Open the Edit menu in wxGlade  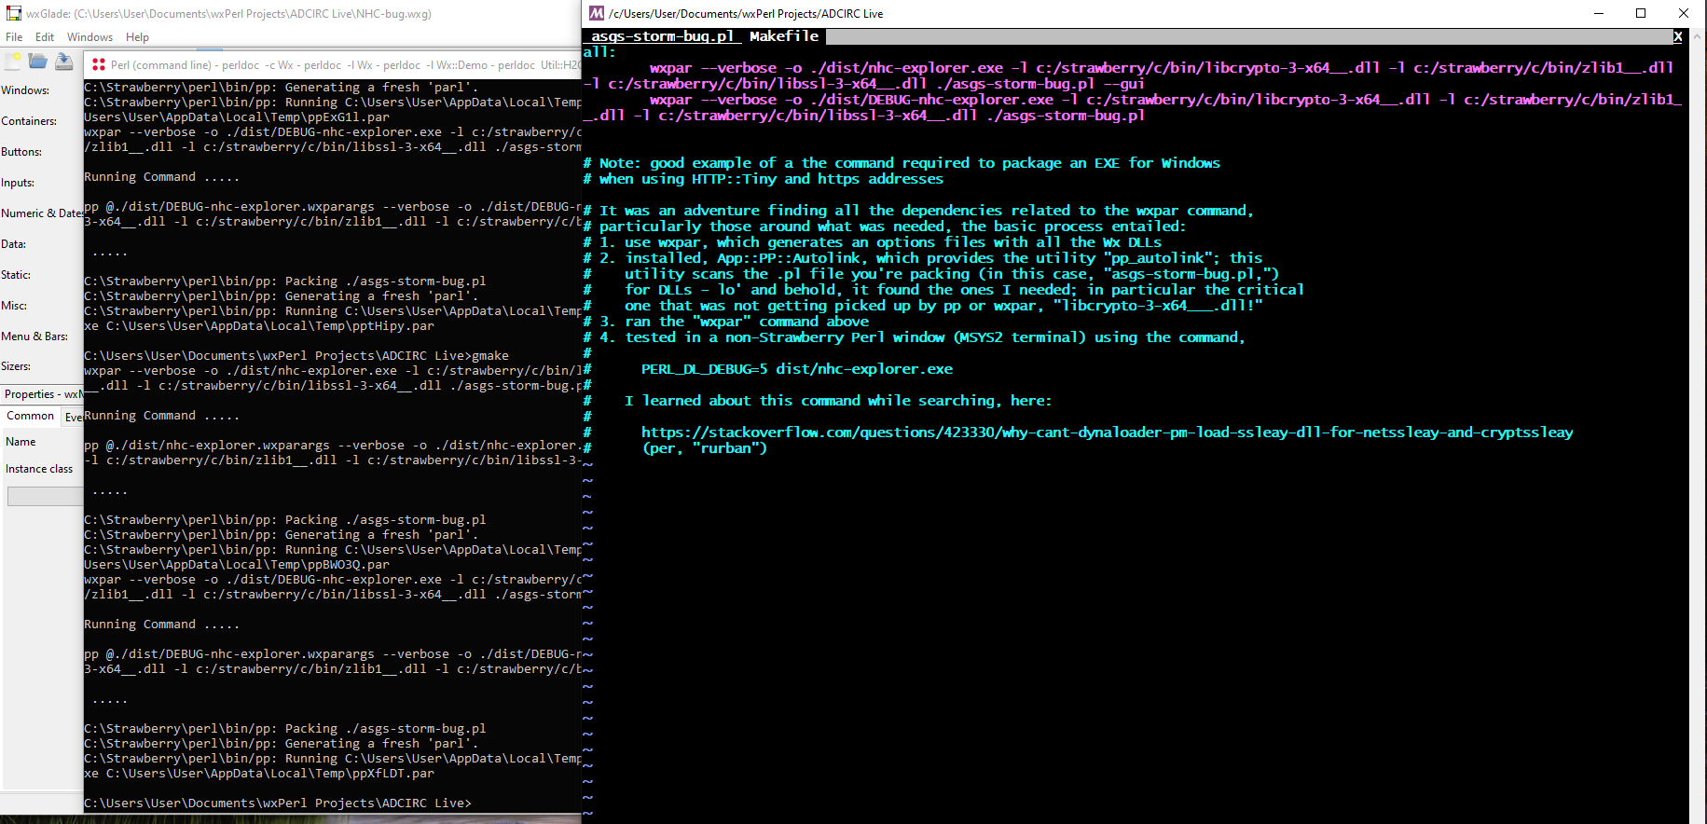click(45, 37)
